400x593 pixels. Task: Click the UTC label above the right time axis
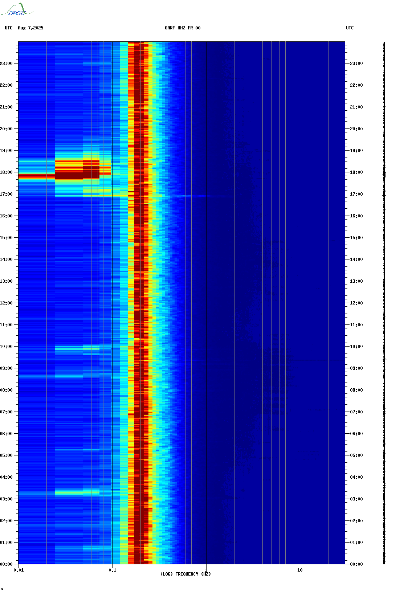(350, 28)
